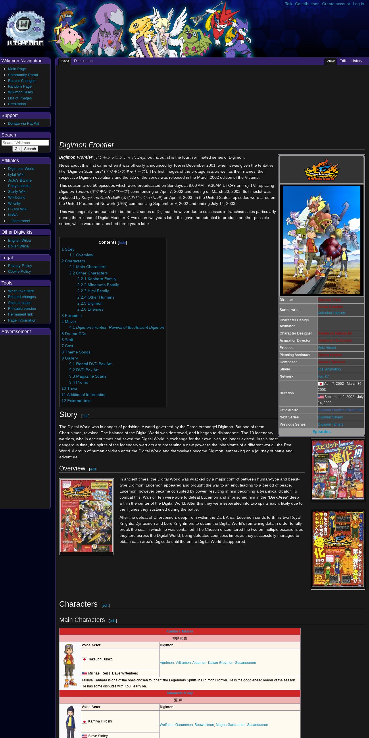Open the Kanbara Takuya header link
Viewport: 369px width, 738px height.
click(x=180, y=631)
